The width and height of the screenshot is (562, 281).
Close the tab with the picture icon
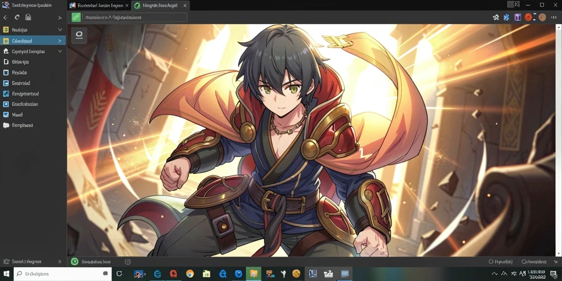click(x=127, y=5)
